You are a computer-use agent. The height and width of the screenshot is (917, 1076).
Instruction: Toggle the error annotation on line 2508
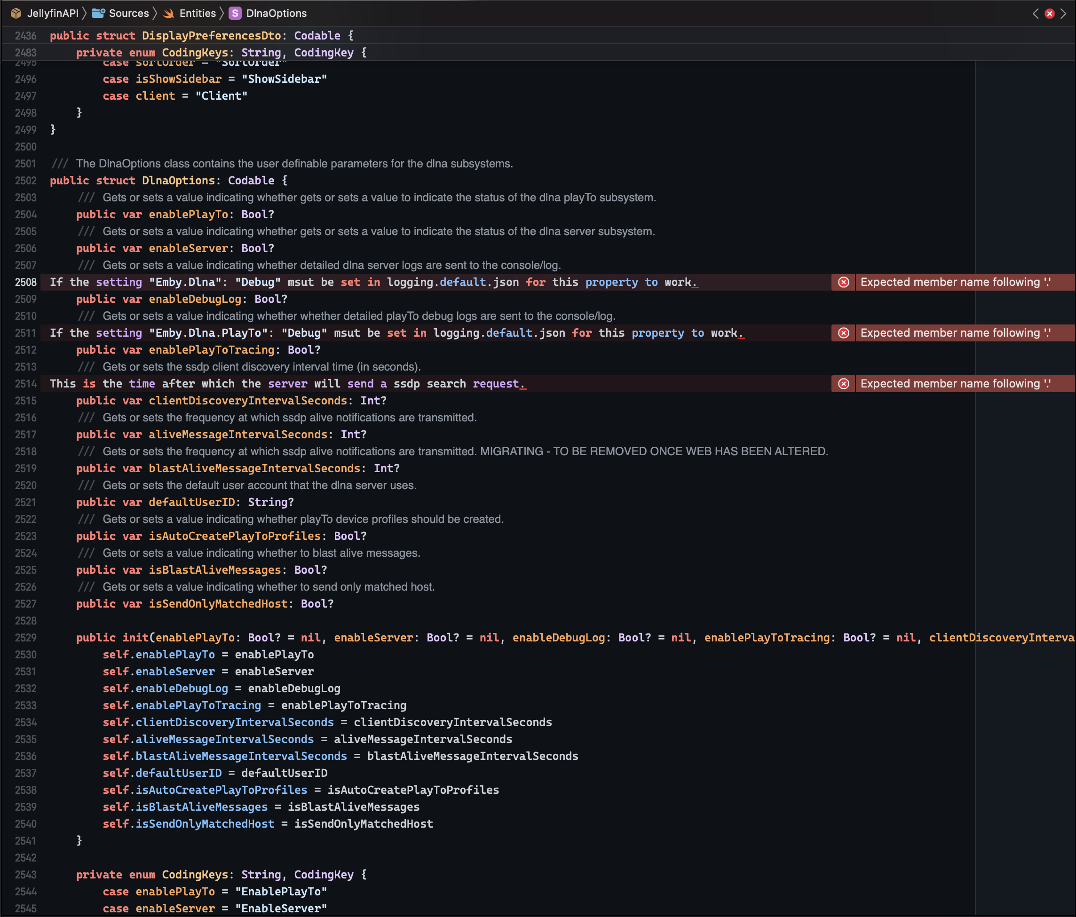pos(843,282)
